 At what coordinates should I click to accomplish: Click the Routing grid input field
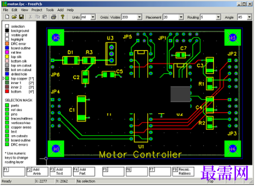click(x=208, y=17)
